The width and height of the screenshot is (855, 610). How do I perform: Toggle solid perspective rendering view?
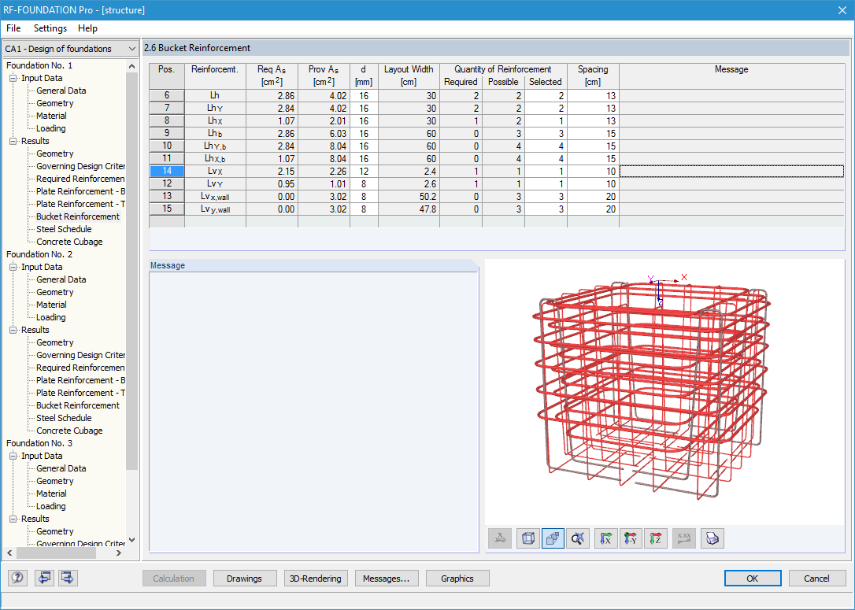click(553, 538)
